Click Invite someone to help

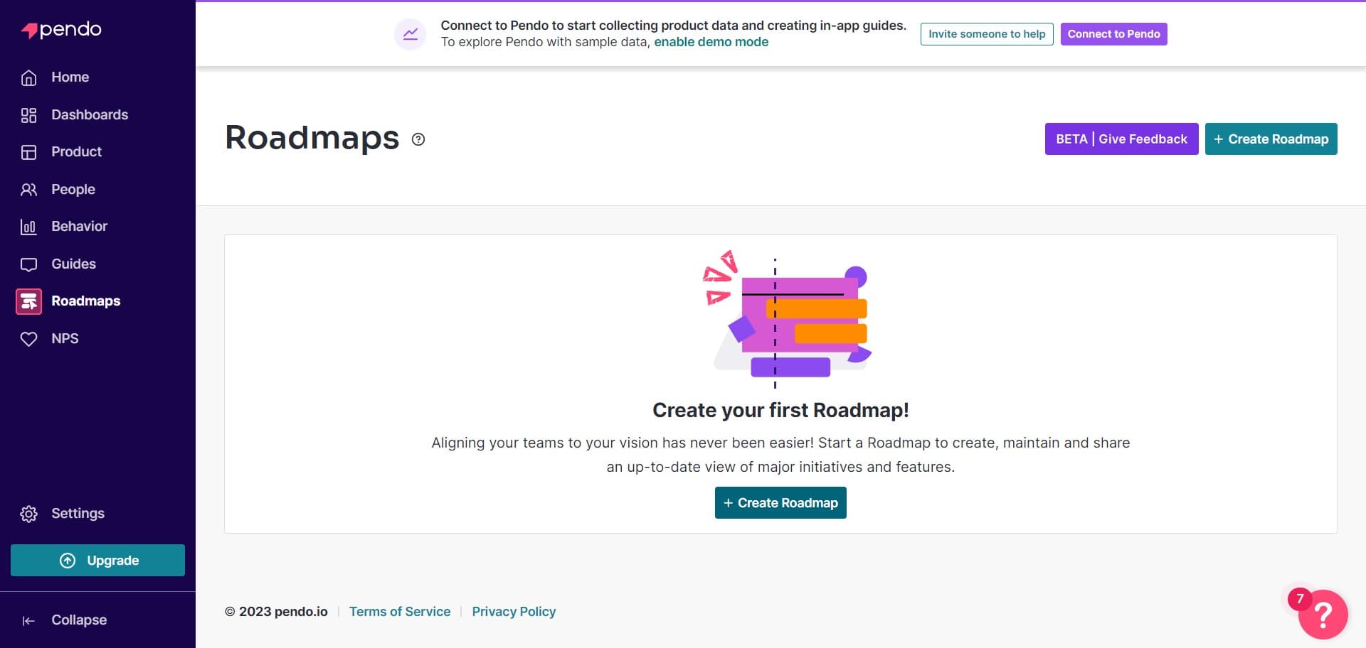(x=987, y=33)
